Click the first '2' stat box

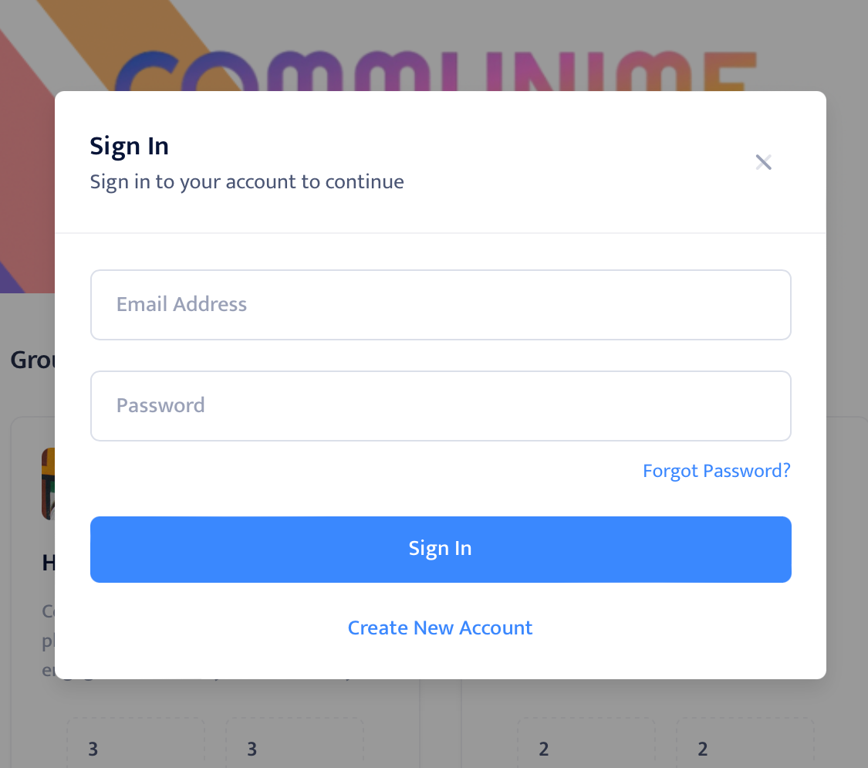point(586,747)
